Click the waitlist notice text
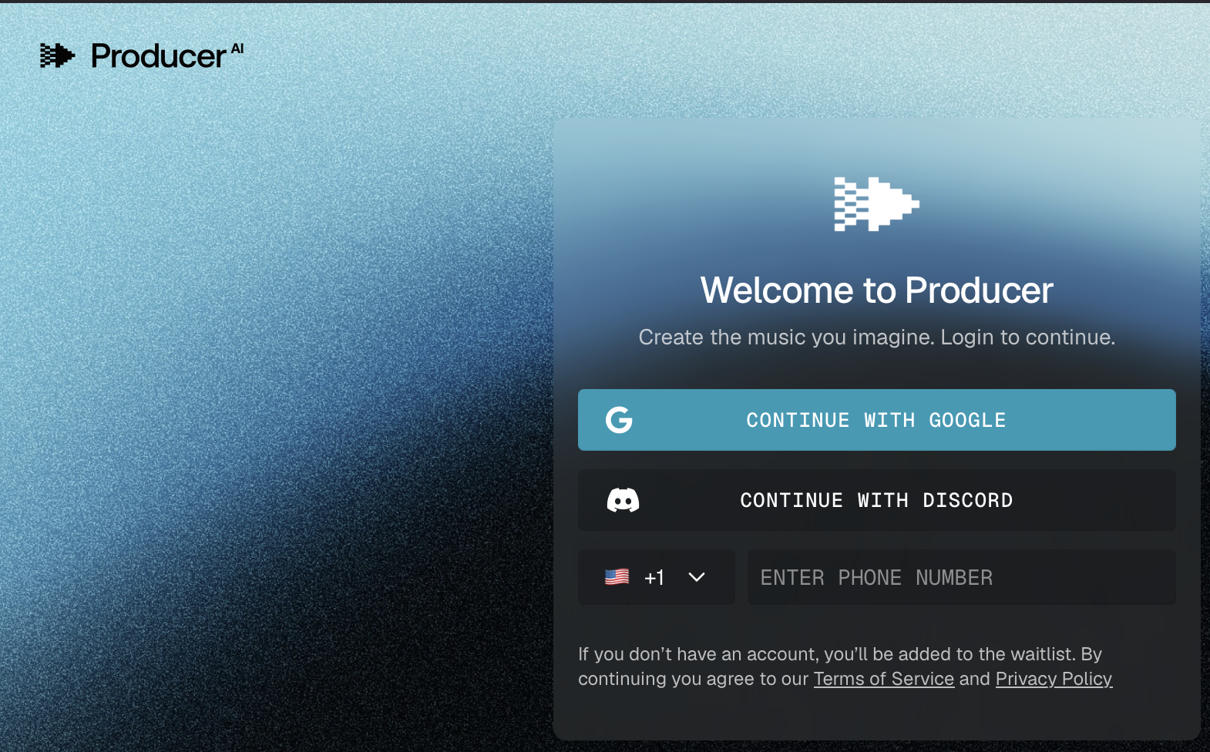Viewport: 1210px width, 752px height. (x=839, y=654)
